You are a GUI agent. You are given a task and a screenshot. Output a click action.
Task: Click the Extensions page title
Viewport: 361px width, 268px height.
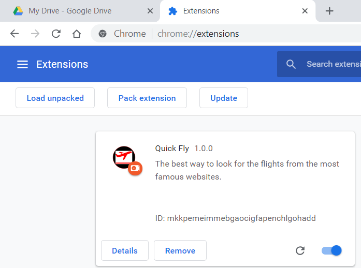pos(62,64)
